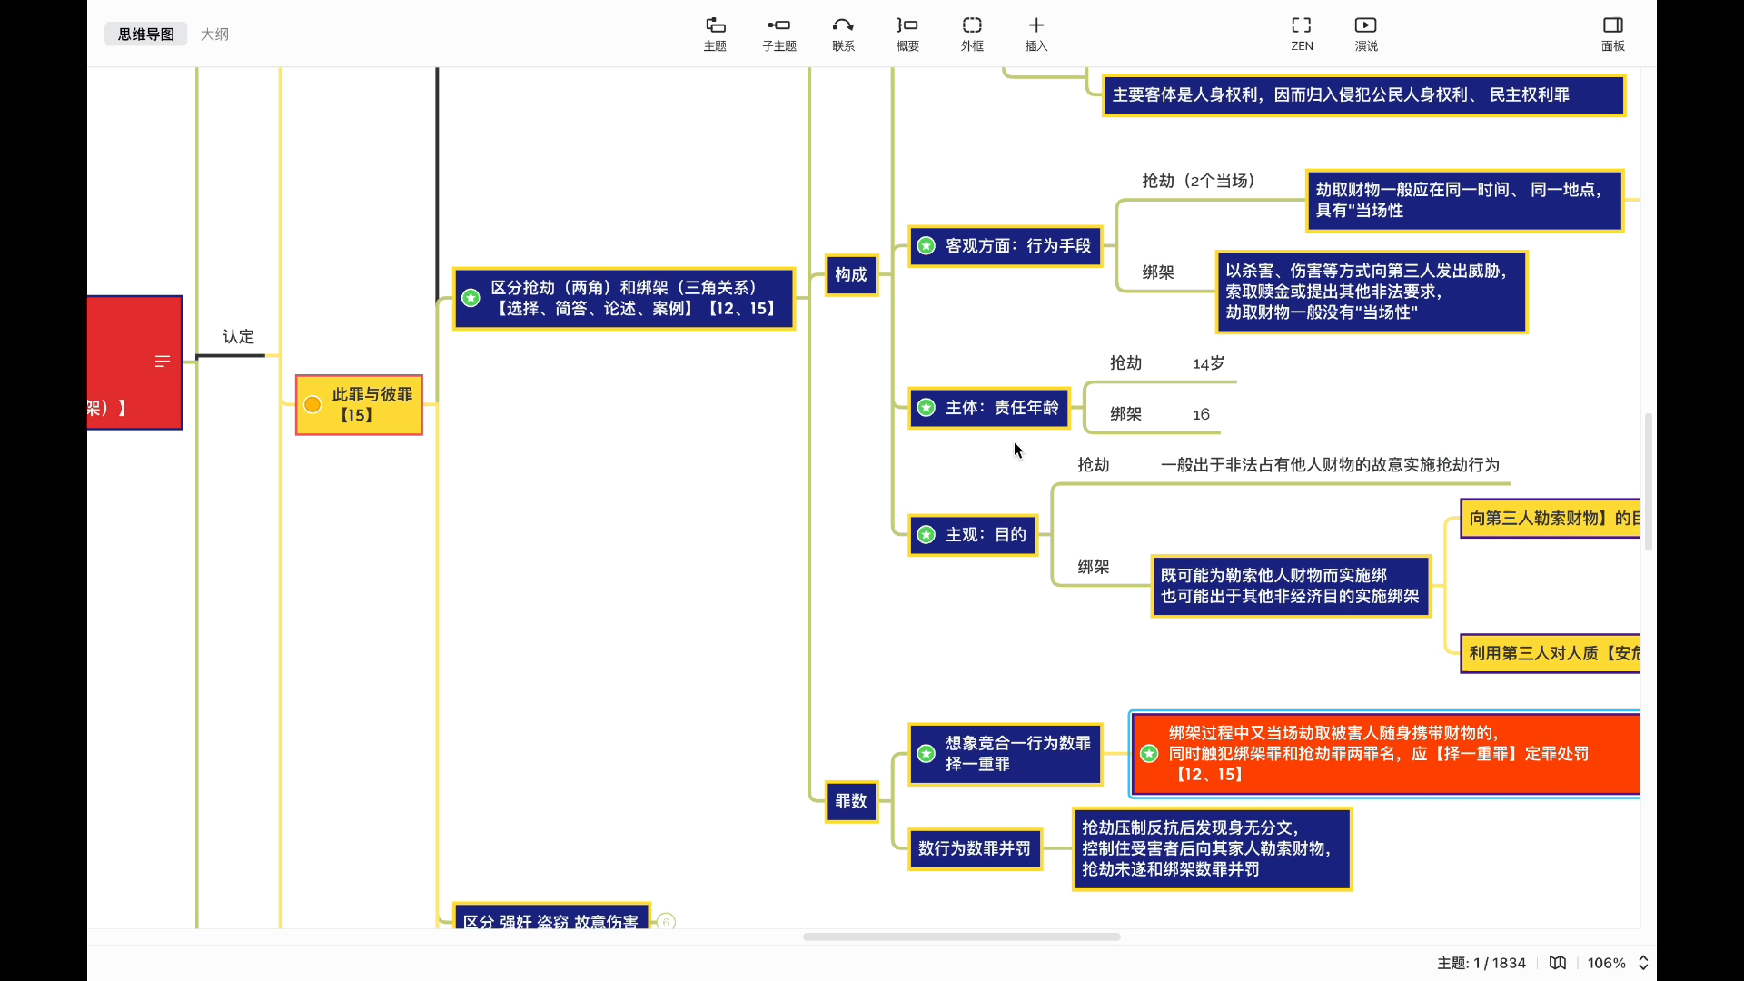This screenshot has width=1744, height=981.
Task: Toggle the 面板 side panel
Action: [x=1613, y=34]
